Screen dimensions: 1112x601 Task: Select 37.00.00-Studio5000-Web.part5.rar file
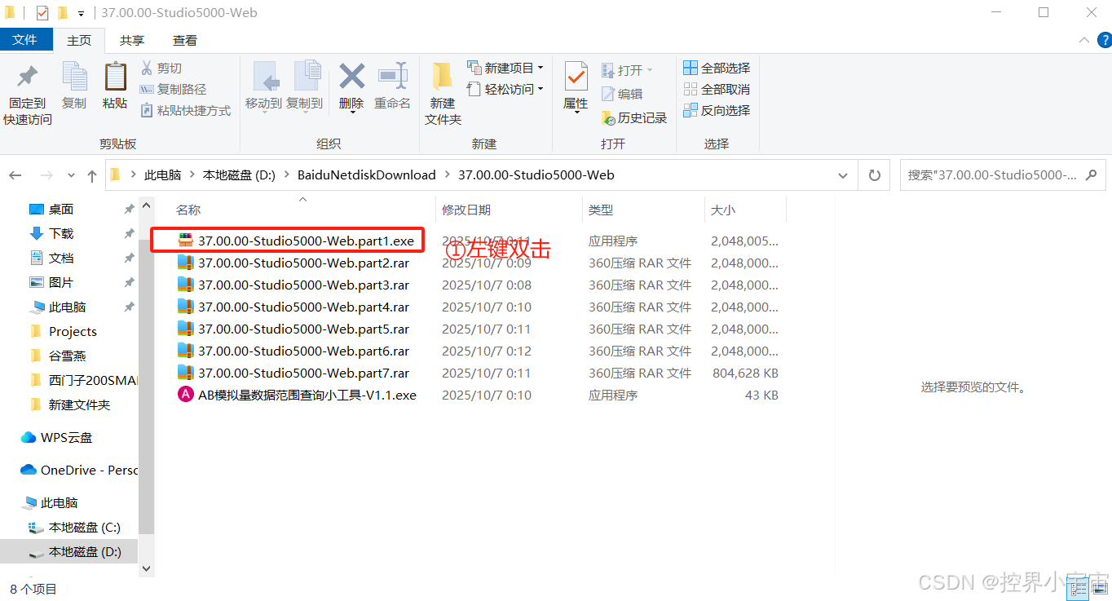tap(293, 329)
